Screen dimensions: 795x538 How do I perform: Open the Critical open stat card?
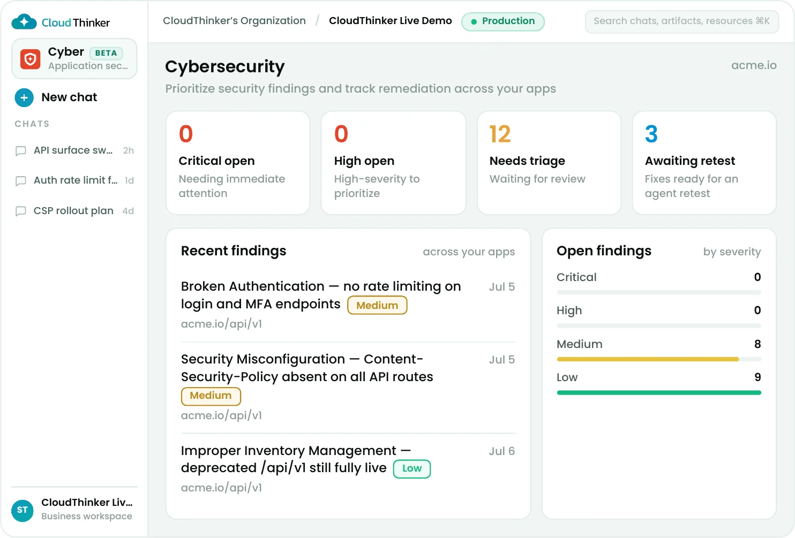(x=238, y=163)
